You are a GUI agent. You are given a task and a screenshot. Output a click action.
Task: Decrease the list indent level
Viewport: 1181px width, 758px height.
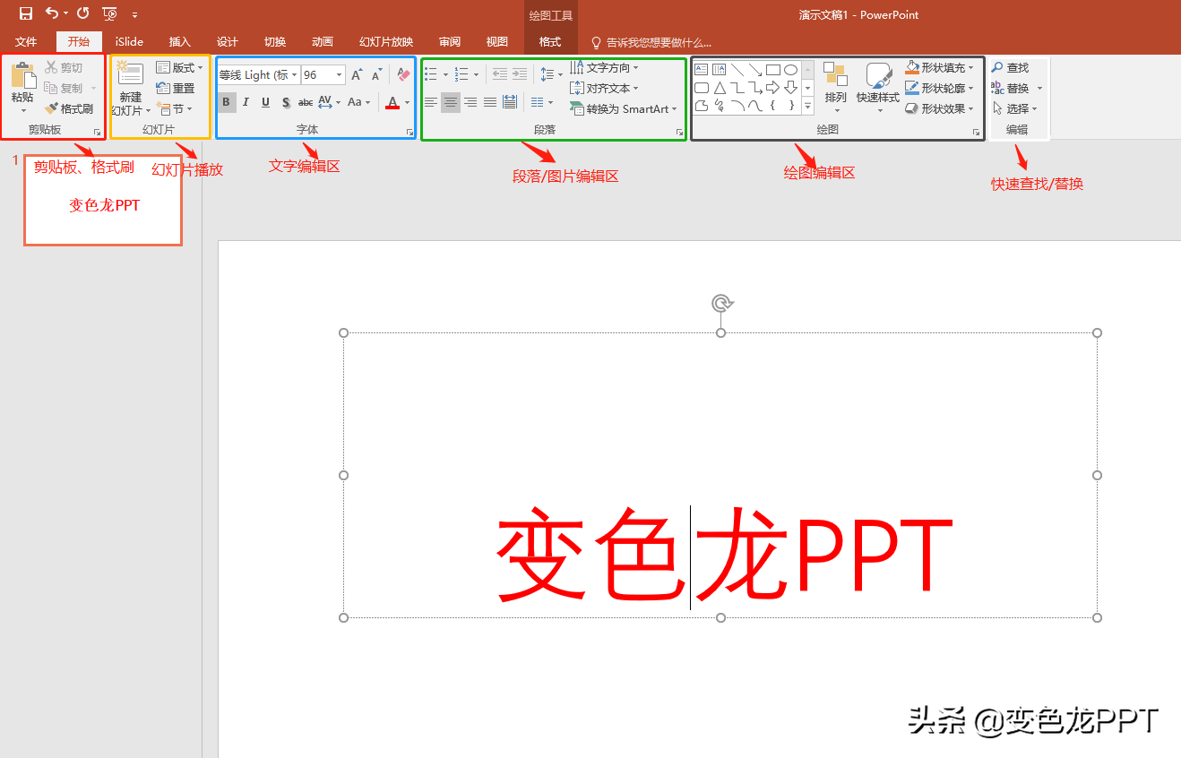coord(500,74)
